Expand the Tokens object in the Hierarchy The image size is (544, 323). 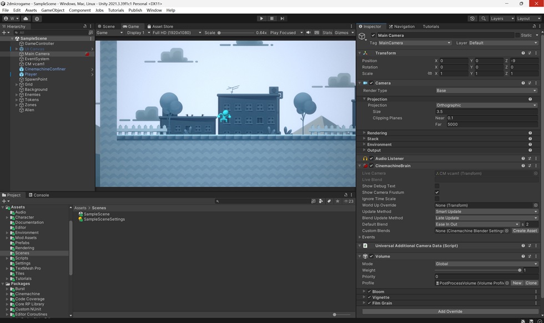point(17,100)
